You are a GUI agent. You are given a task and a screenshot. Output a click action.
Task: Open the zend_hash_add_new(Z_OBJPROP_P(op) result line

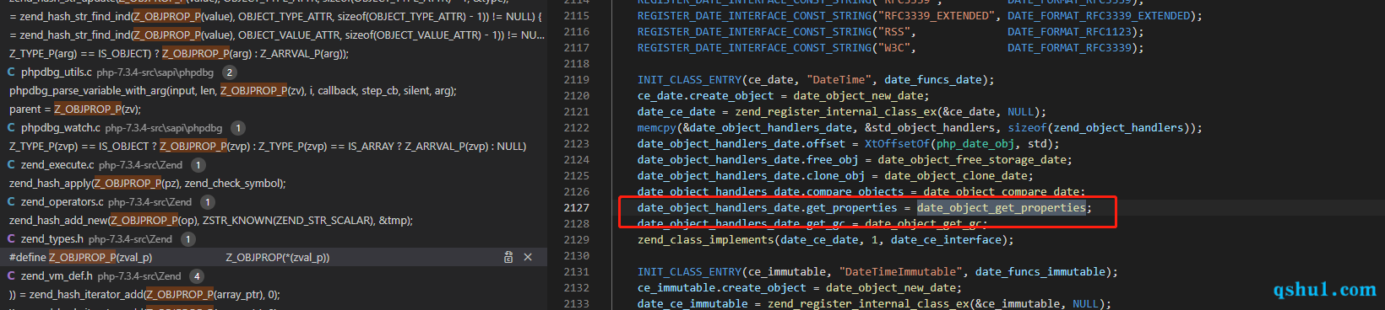211,221
